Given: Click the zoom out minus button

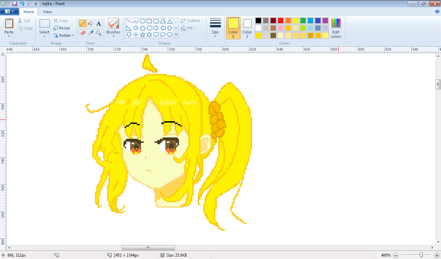Looking at the screenshot, I should (x=396, y=255).
